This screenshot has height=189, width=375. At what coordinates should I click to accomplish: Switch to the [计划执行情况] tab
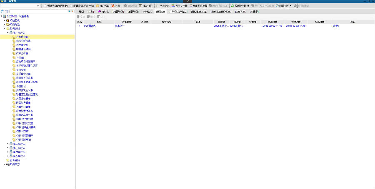point(178,12)
